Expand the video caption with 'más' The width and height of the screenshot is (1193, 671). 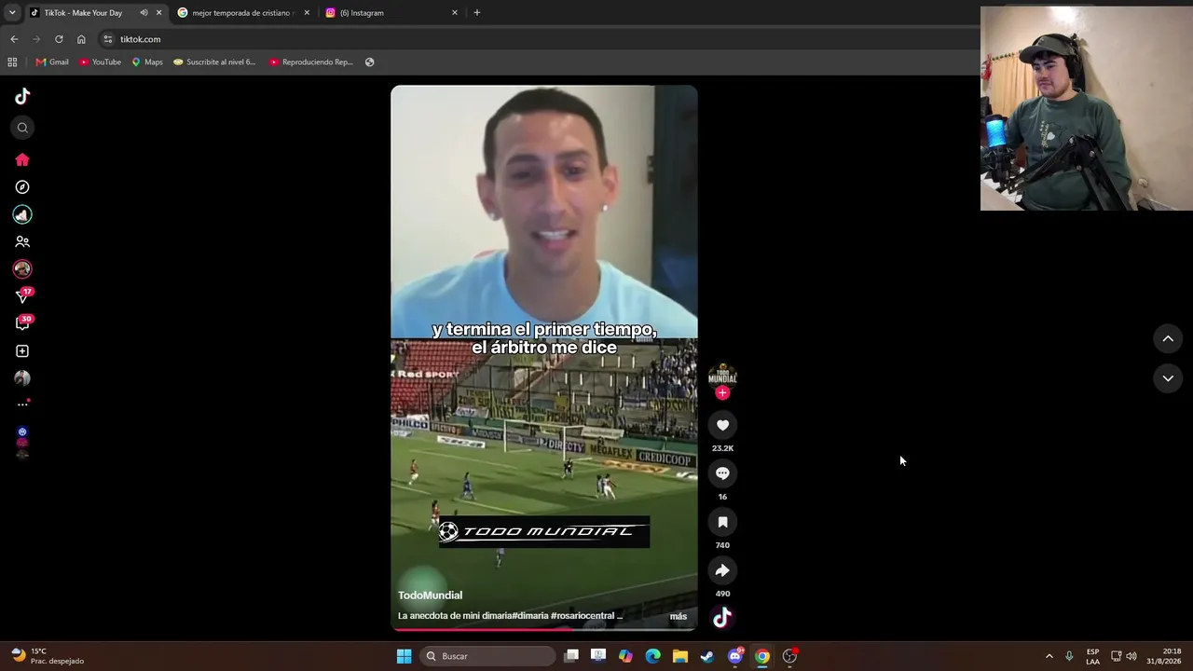tap(679, 616)
